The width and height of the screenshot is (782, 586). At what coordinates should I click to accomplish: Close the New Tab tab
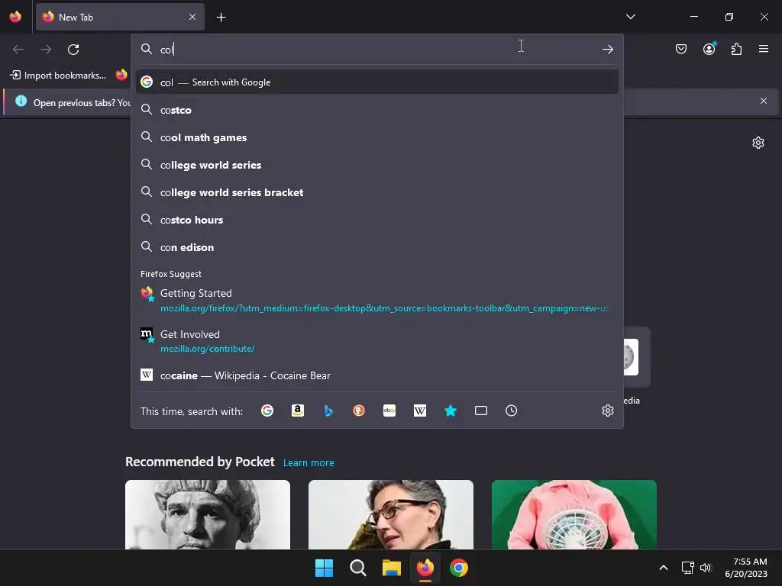(x=192, y=17)
